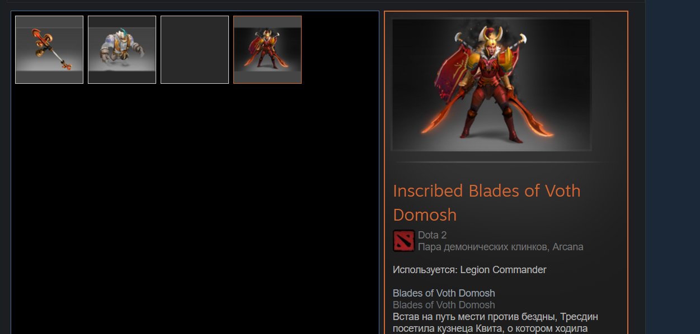The image size is (700, 334).
Task: Select the orange mace item in inventory
Action: click(49, 50)
